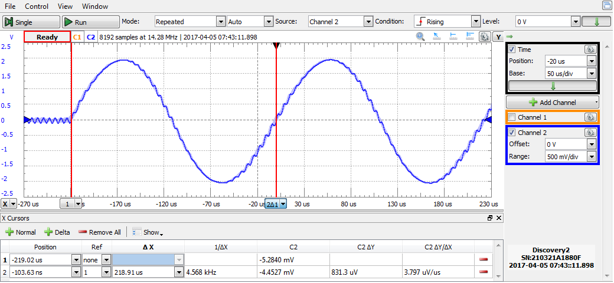Click the double cursor measure icon
The width and height of the screenshot is (614, 283).
(x=470, y=37)
